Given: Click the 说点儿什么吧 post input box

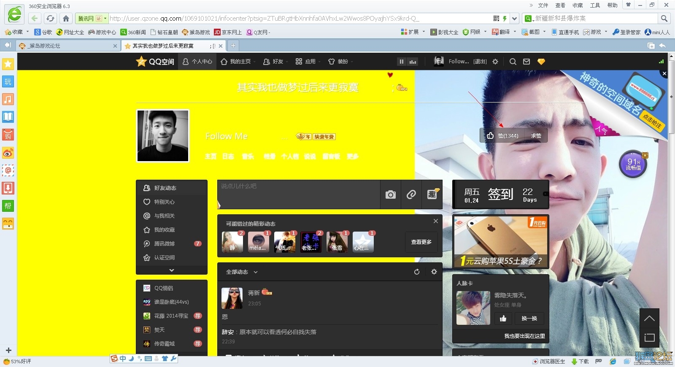Looking at the screenshot, I should click(299, 194).
